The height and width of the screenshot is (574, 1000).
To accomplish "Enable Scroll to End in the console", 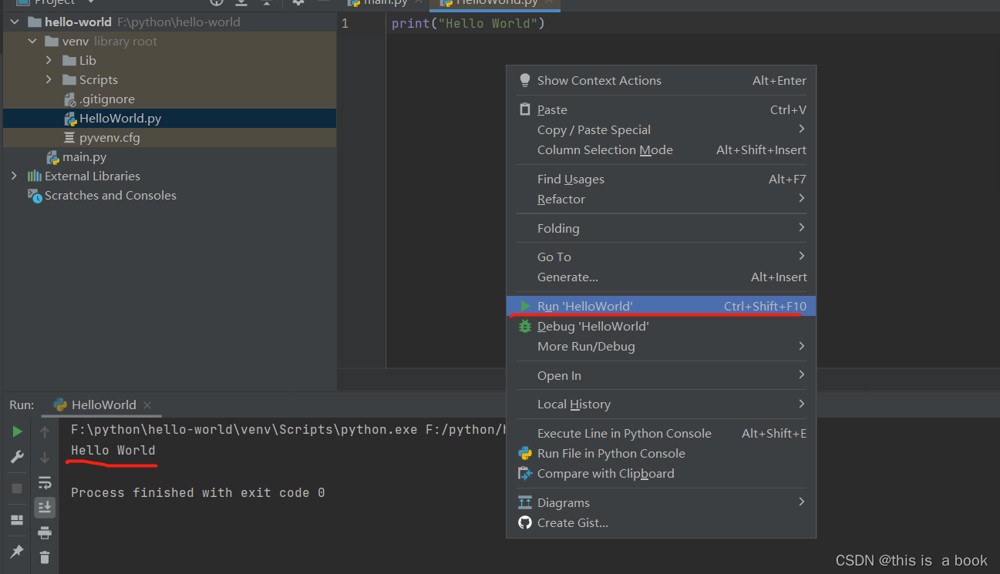I will 44,507.
